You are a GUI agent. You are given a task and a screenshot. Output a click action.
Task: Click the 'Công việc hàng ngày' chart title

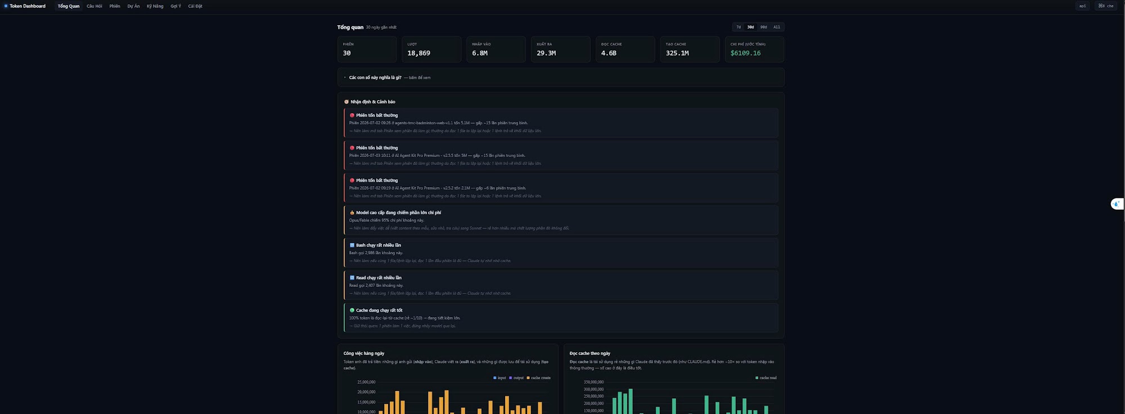(364, 353)
